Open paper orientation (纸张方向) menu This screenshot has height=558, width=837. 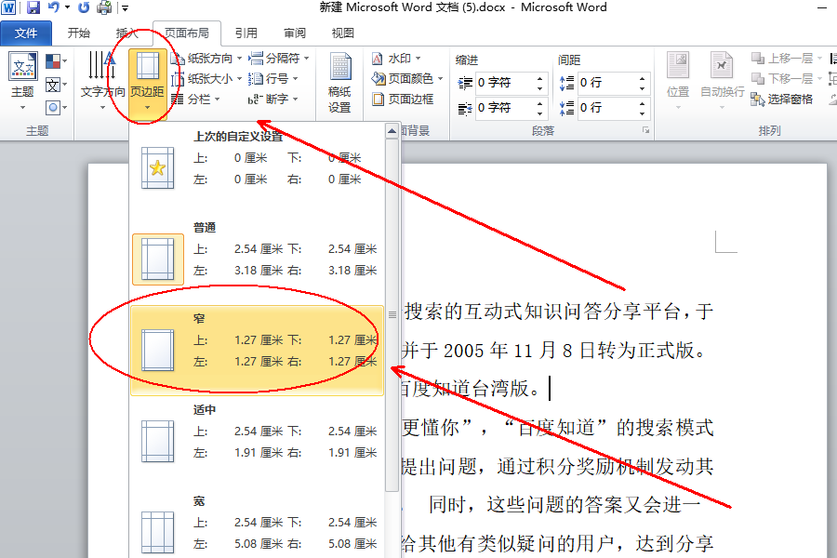coord(207,59)
